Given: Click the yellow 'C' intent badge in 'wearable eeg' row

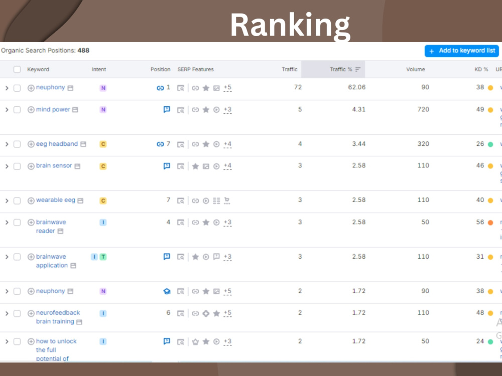Looking at the screenshot, I should [103, 201].
